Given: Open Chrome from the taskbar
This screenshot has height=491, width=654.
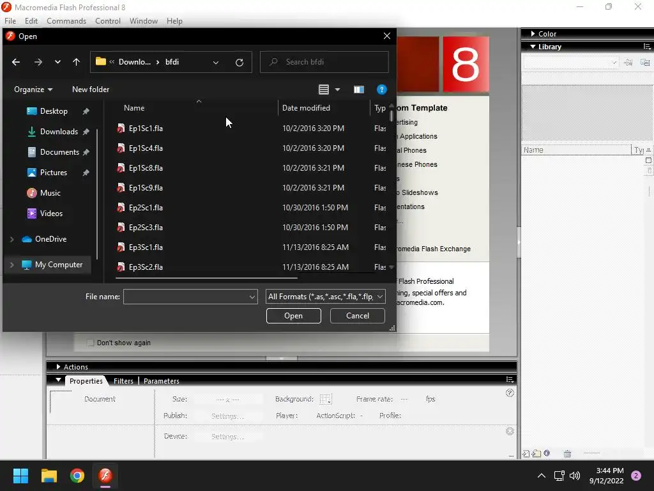Looking at the screenshot, I should (x=77, y=476).
